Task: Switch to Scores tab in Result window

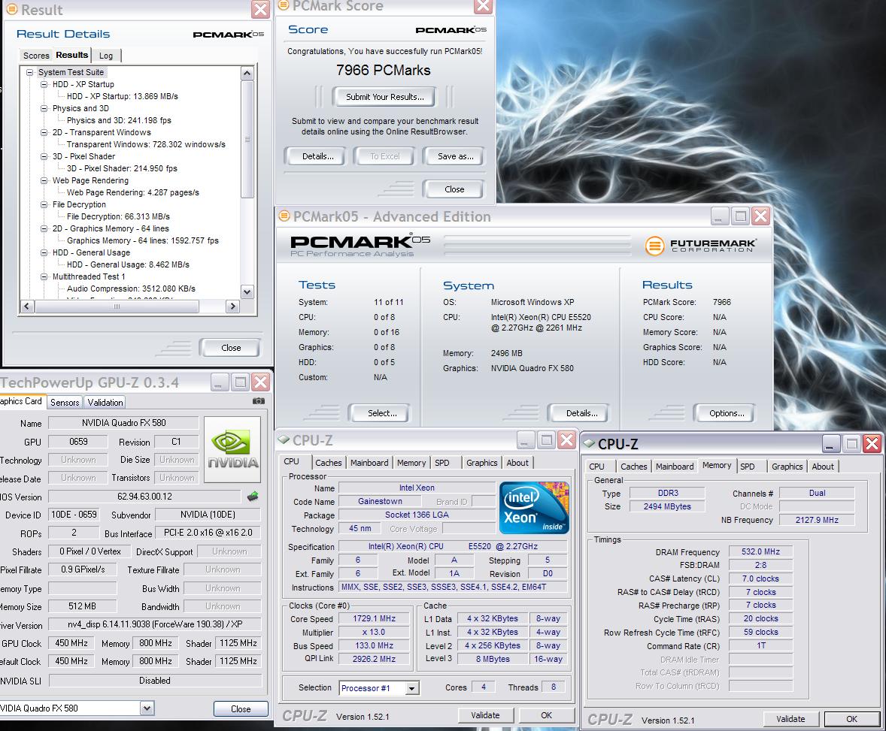Action: coord(36,56)
